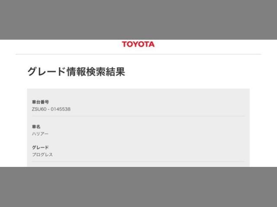Select the 車台番号 field label

coord(40,102)
